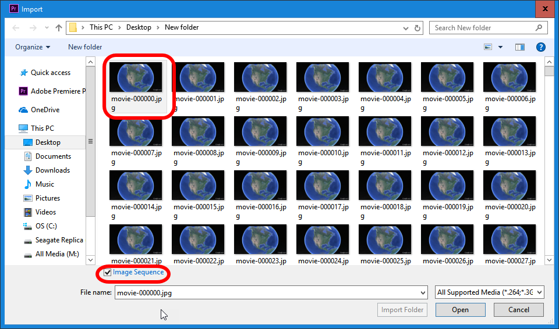Viewport: 559px width, 329px height.
Task: Go up one folder level
Action: point(59,28)
